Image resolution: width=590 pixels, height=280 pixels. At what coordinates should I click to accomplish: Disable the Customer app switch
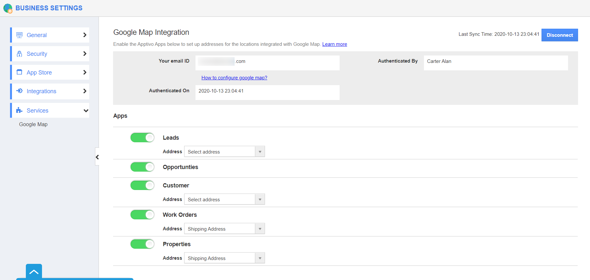point(142,185)
